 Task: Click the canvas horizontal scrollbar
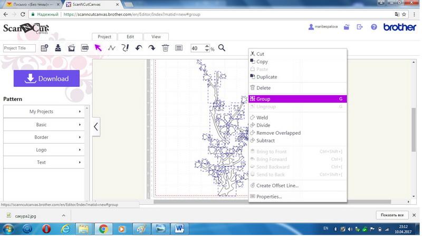[272, 202]
